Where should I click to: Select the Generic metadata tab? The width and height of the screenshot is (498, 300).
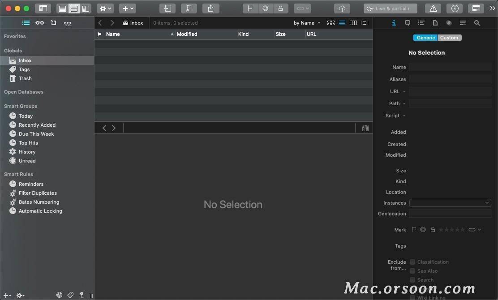425,38
